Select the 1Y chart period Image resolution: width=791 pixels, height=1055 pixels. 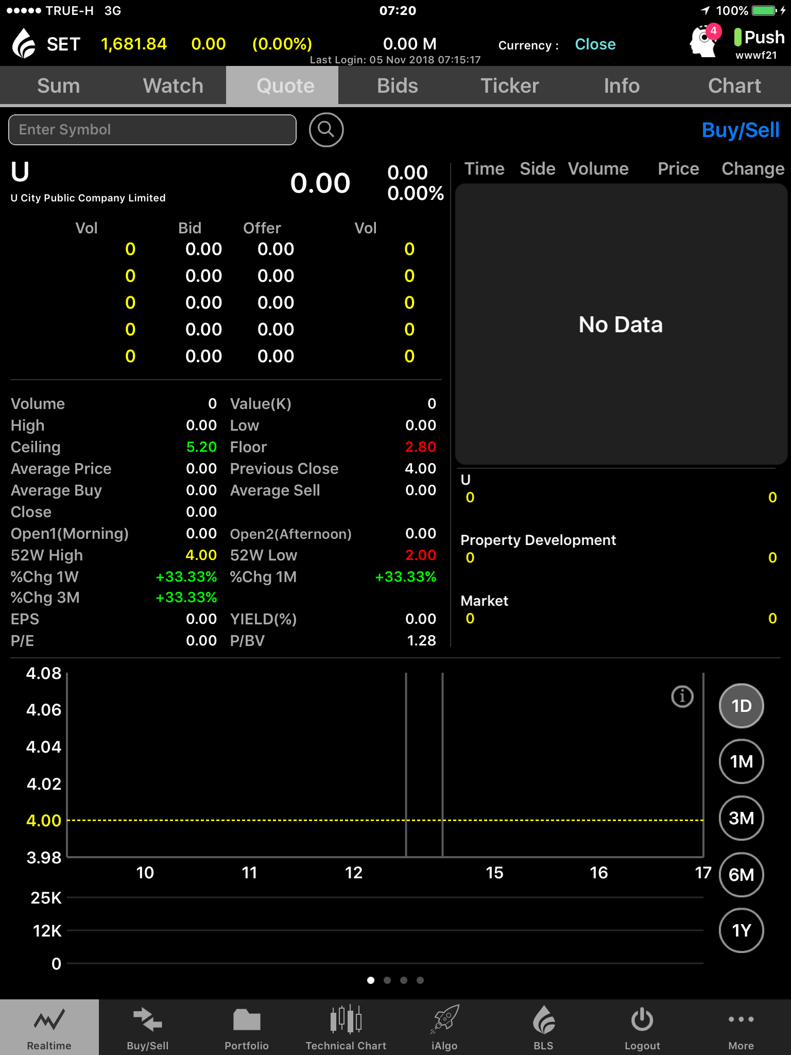[x=741, y=930]
